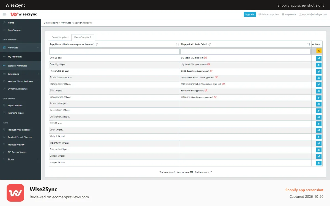The image size is (330, 206).
Task: Click the wise2sync logo
Action: [x=24, y=14]
